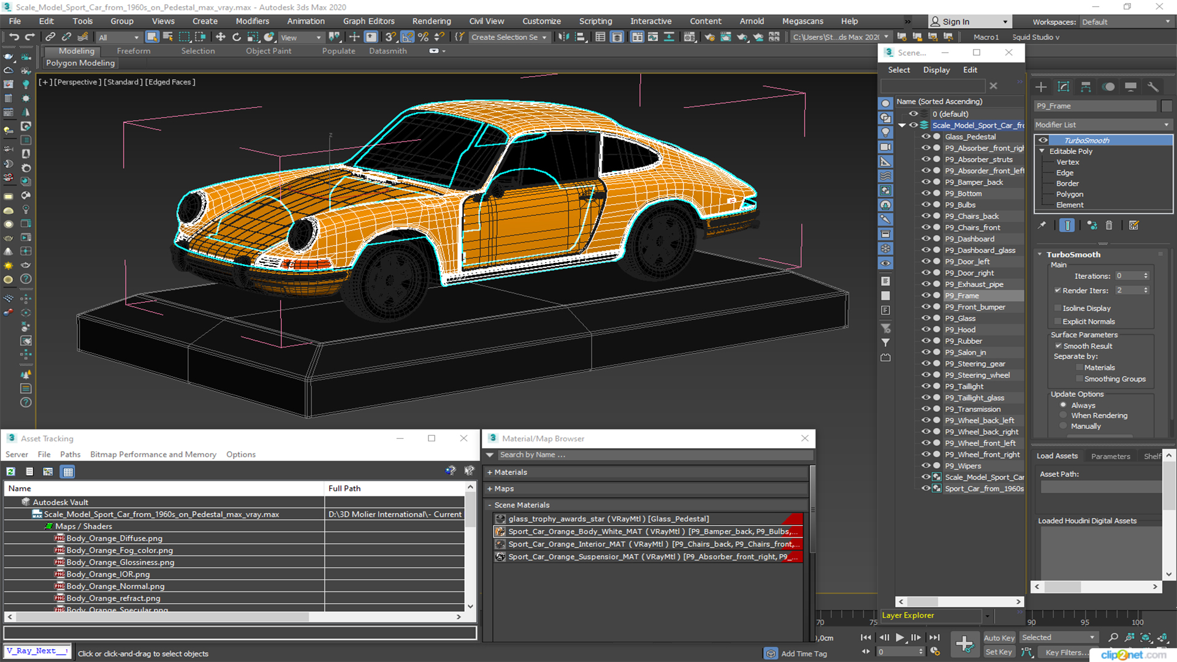Open the Modifier List dropdown
Screen dimensions: 1177x662
[x=1103, y=124]
